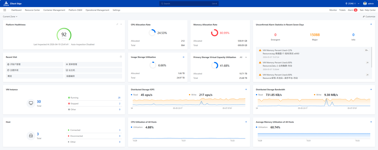Open the Alarm link
The width and height of the screenshot is (378, 150).
coord(351,10)
